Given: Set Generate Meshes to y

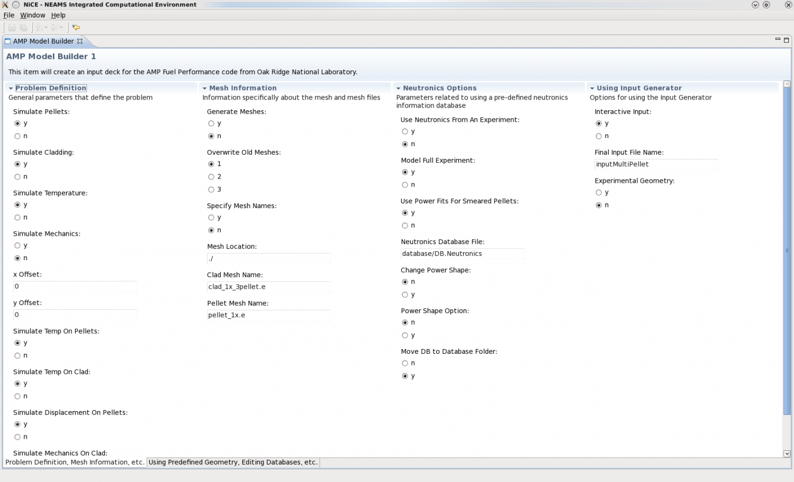Looking at the screenshot, I should coord(211,123).
